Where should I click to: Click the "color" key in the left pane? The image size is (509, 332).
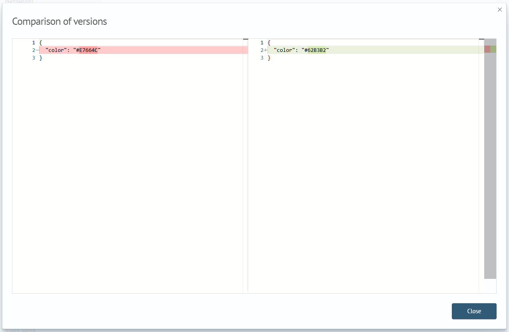click(55, 50)
